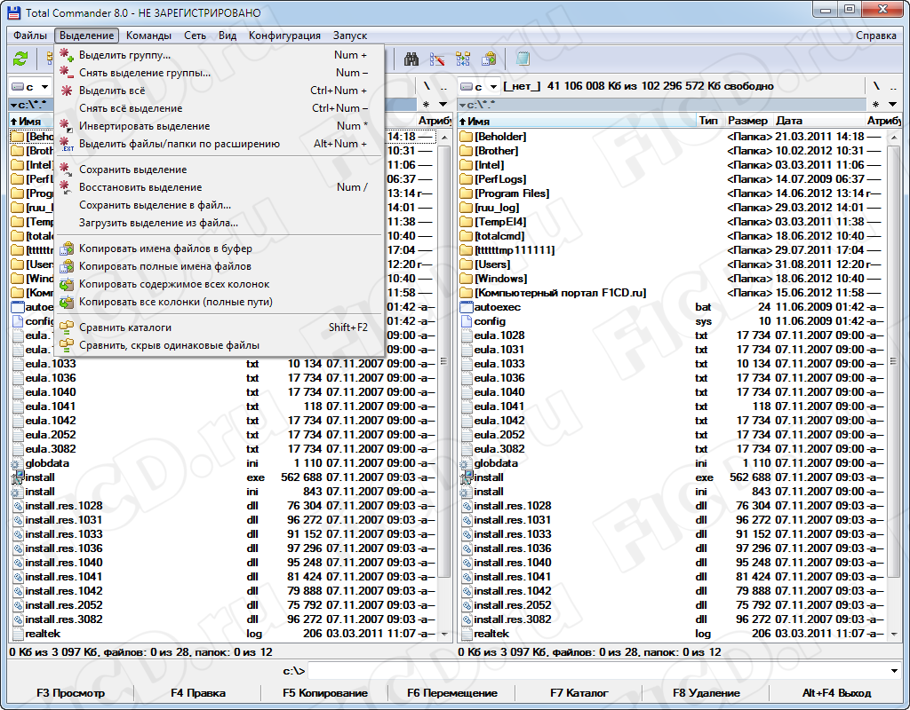The width and height of the screenshot is (910, 710).
Task: Click right panel root directory backslash button
Action: click(x=876, y=87)
